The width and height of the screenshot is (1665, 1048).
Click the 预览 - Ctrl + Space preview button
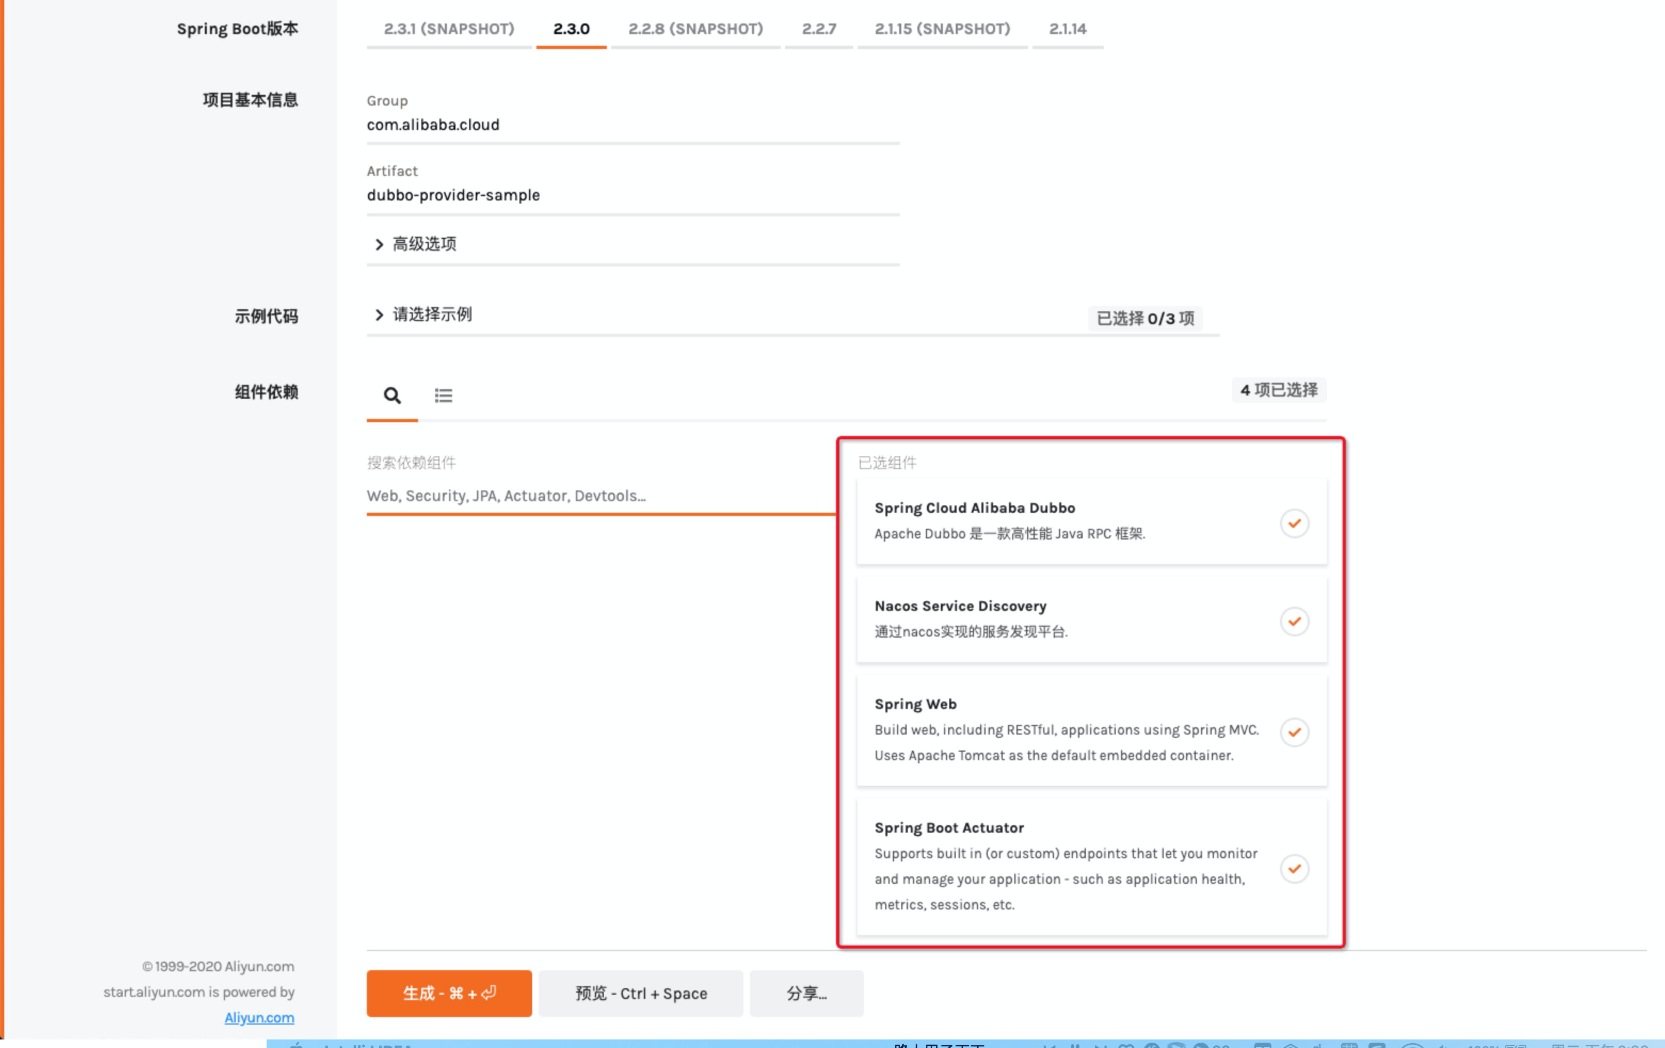click(641, 994)
